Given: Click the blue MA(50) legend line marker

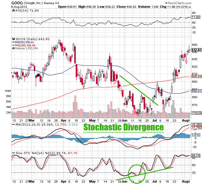Looking at the screenshot, I should (x=13, y=42).
